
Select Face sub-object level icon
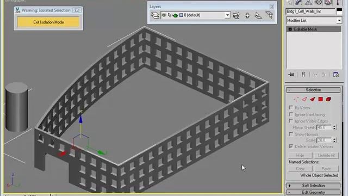pos(312,99)
